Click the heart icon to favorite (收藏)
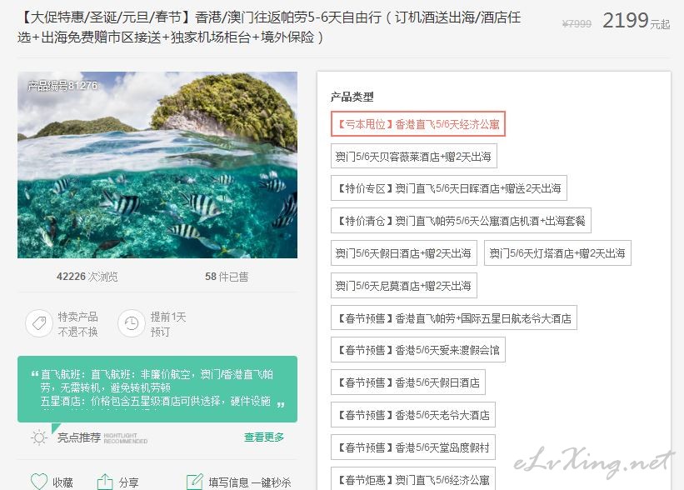This screenshot has height=490, width=684. 39,482
